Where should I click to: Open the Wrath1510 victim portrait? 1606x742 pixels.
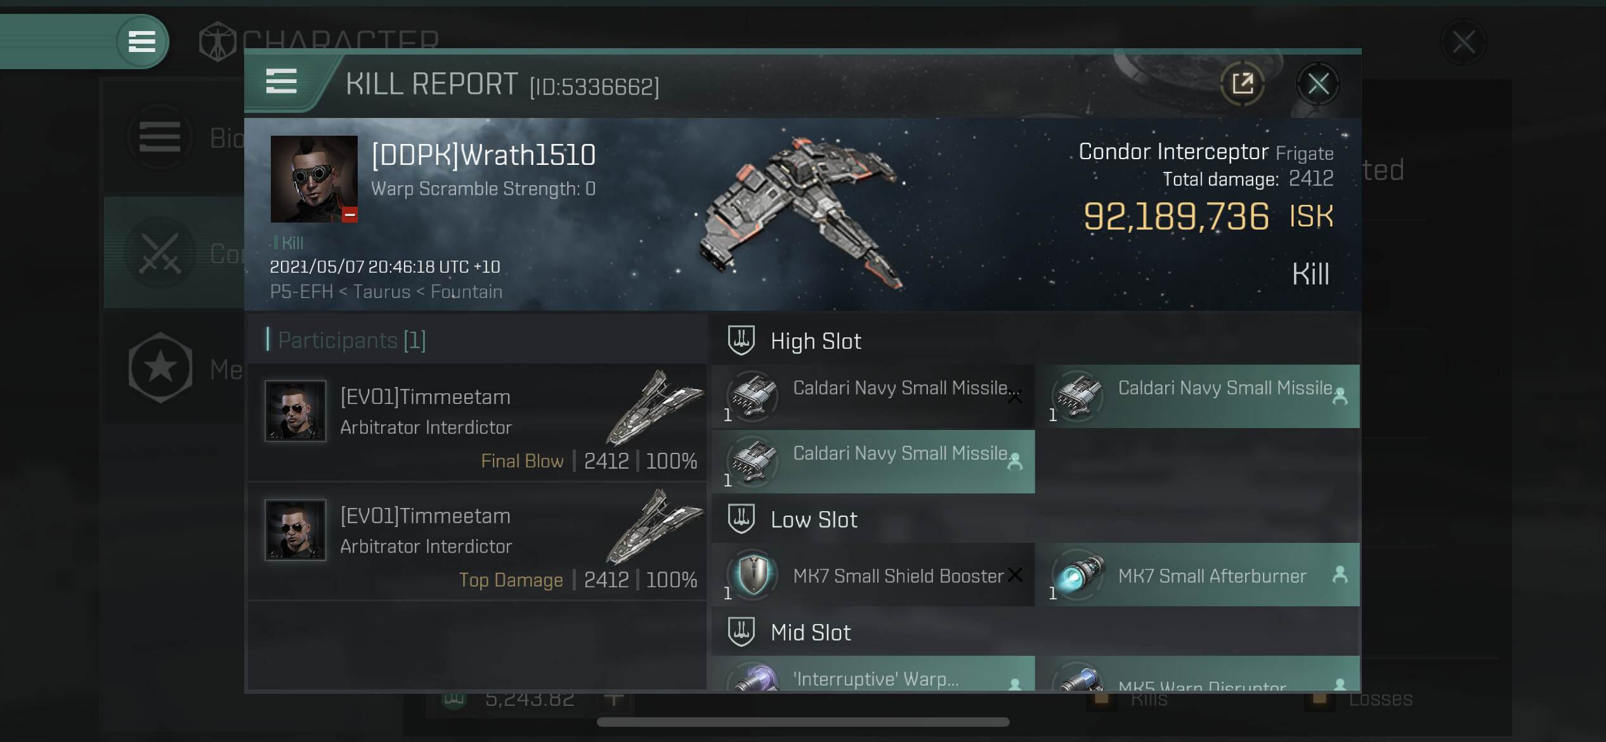(314, 179)
